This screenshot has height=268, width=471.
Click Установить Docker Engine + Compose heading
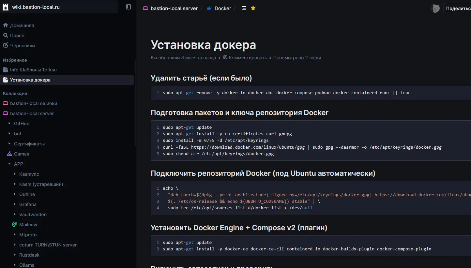point(239,228)
